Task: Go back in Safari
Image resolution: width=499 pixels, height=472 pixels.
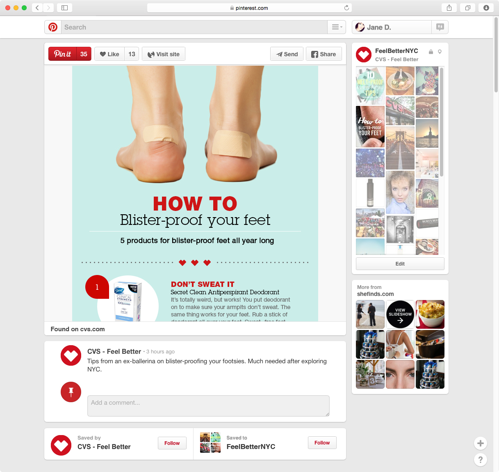Action: 37,8
